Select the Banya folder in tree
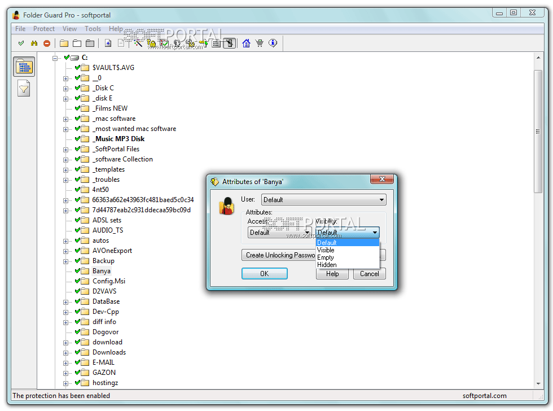This screenshot has width=553, height=411. [x=102, y=271]
